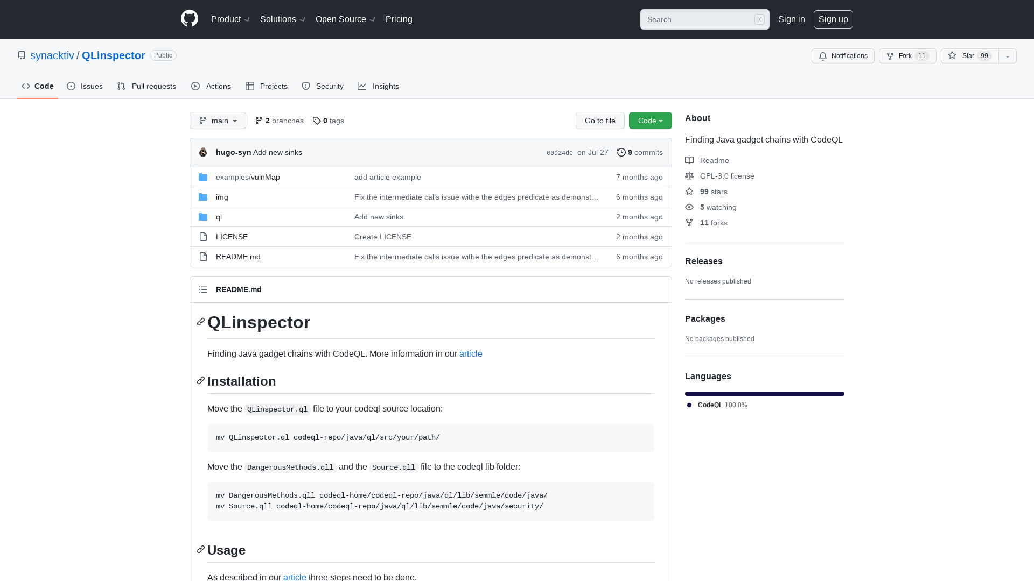
Task: Open the 'Create LICENSE' commit message
Action: tap(383, 237)
